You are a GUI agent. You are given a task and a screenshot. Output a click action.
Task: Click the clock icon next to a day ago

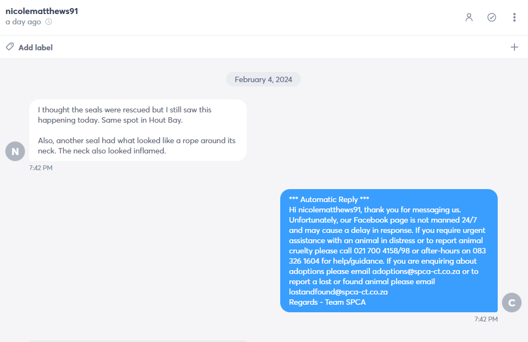49,22
